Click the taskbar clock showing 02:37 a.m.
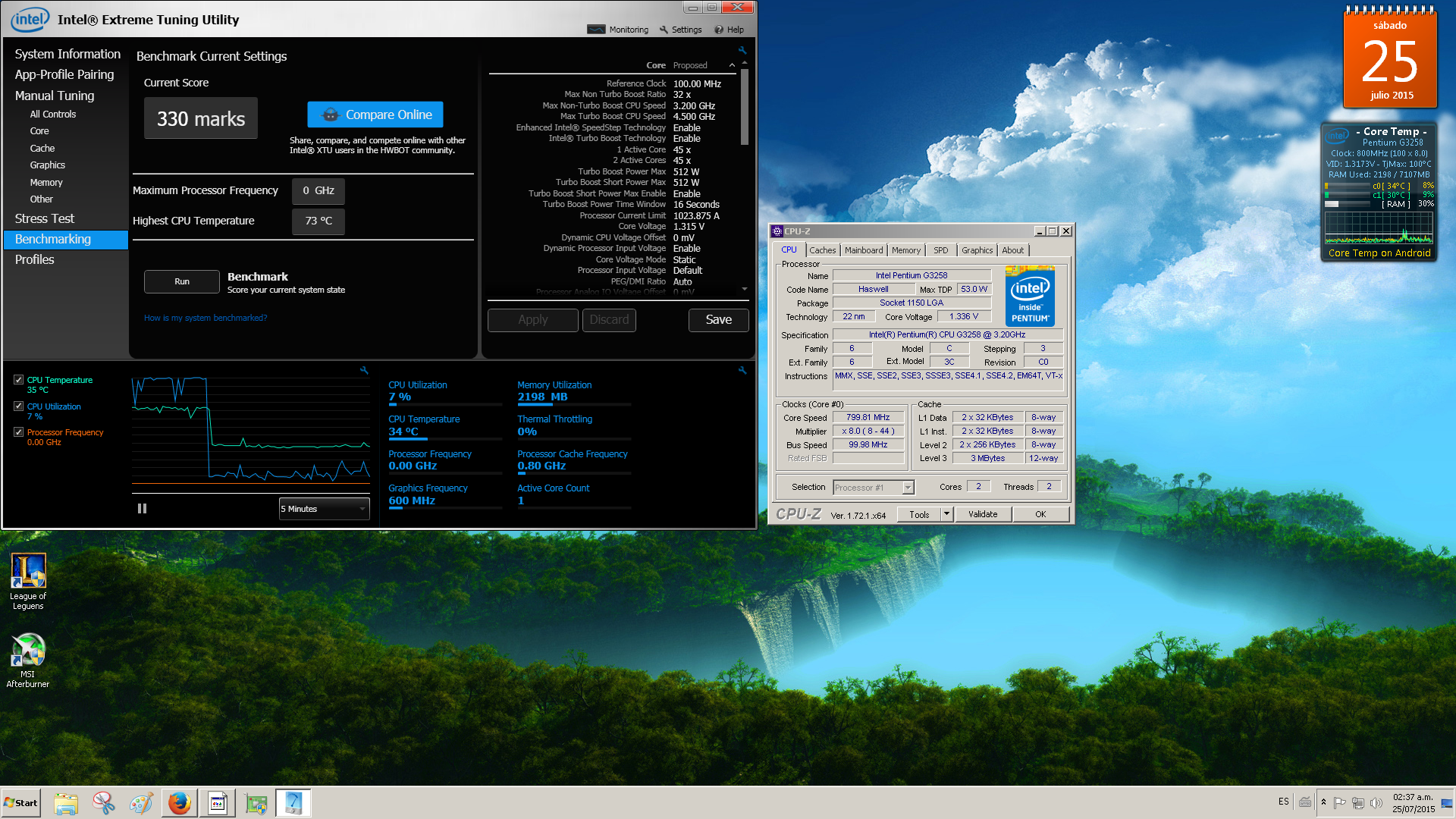Image resolution: width=1456 pixels, height=819 pixels. [1413, 803]
